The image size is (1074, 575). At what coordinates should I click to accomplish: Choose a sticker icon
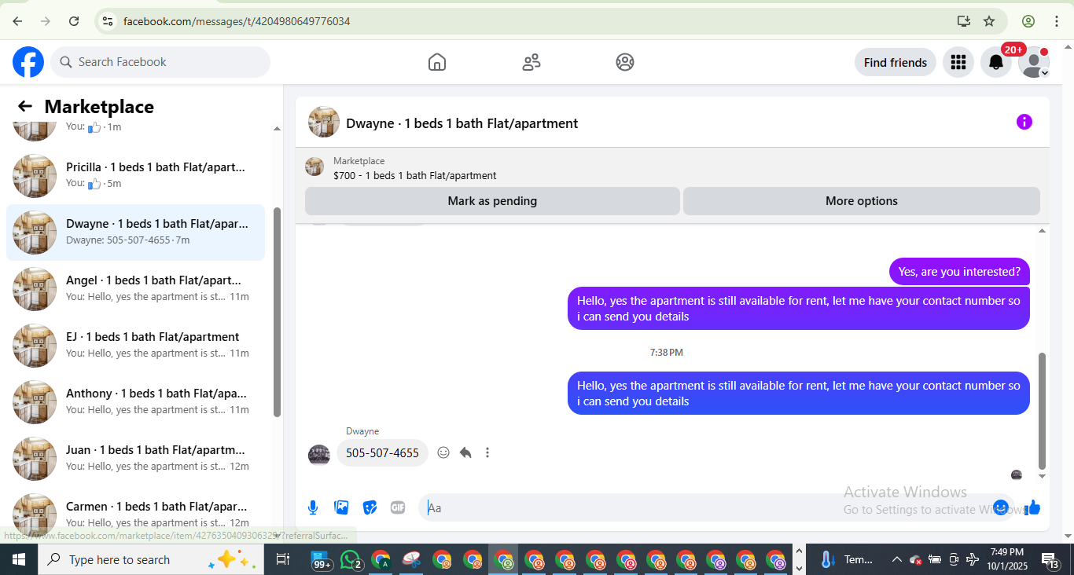(370, 507)
